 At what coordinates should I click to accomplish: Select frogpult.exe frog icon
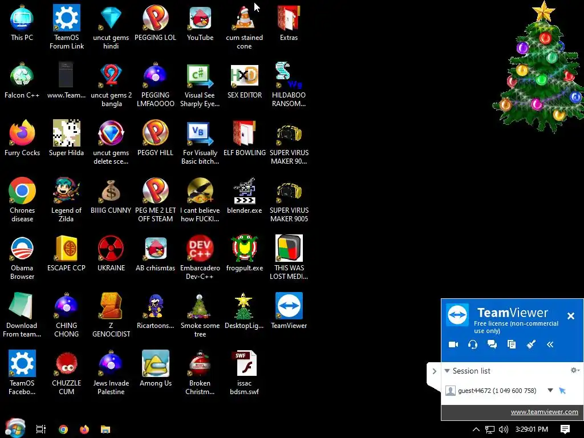(244, 253)
